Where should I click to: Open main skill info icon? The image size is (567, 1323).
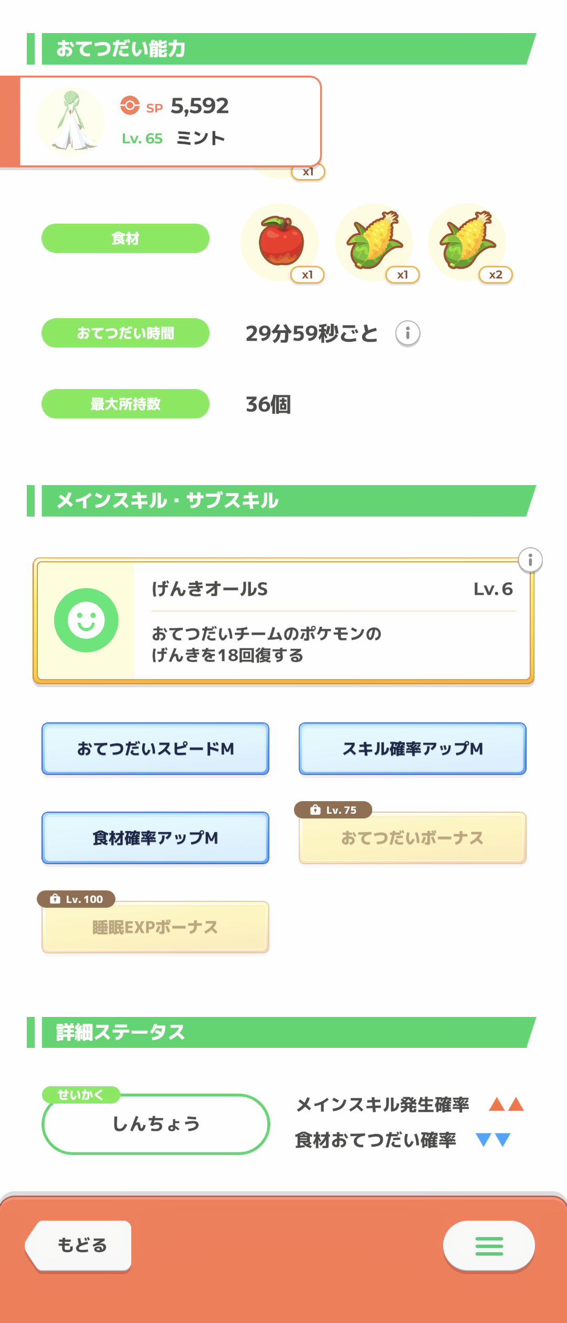tap(530, 560)
